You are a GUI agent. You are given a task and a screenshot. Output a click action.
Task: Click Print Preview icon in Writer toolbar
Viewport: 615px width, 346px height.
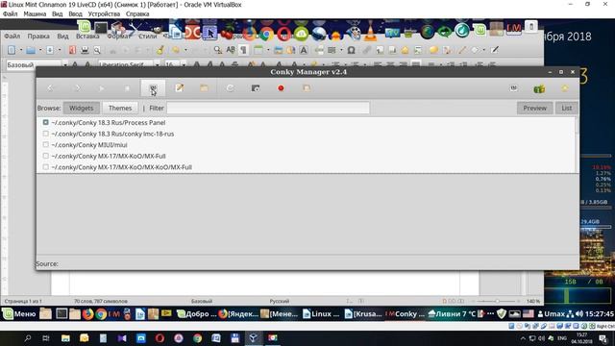tap(97, 50)
